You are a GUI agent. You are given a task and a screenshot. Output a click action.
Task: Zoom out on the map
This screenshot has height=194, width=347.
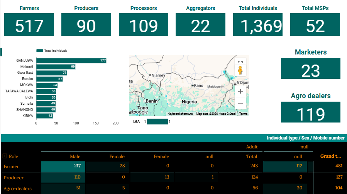coord(240,103)
